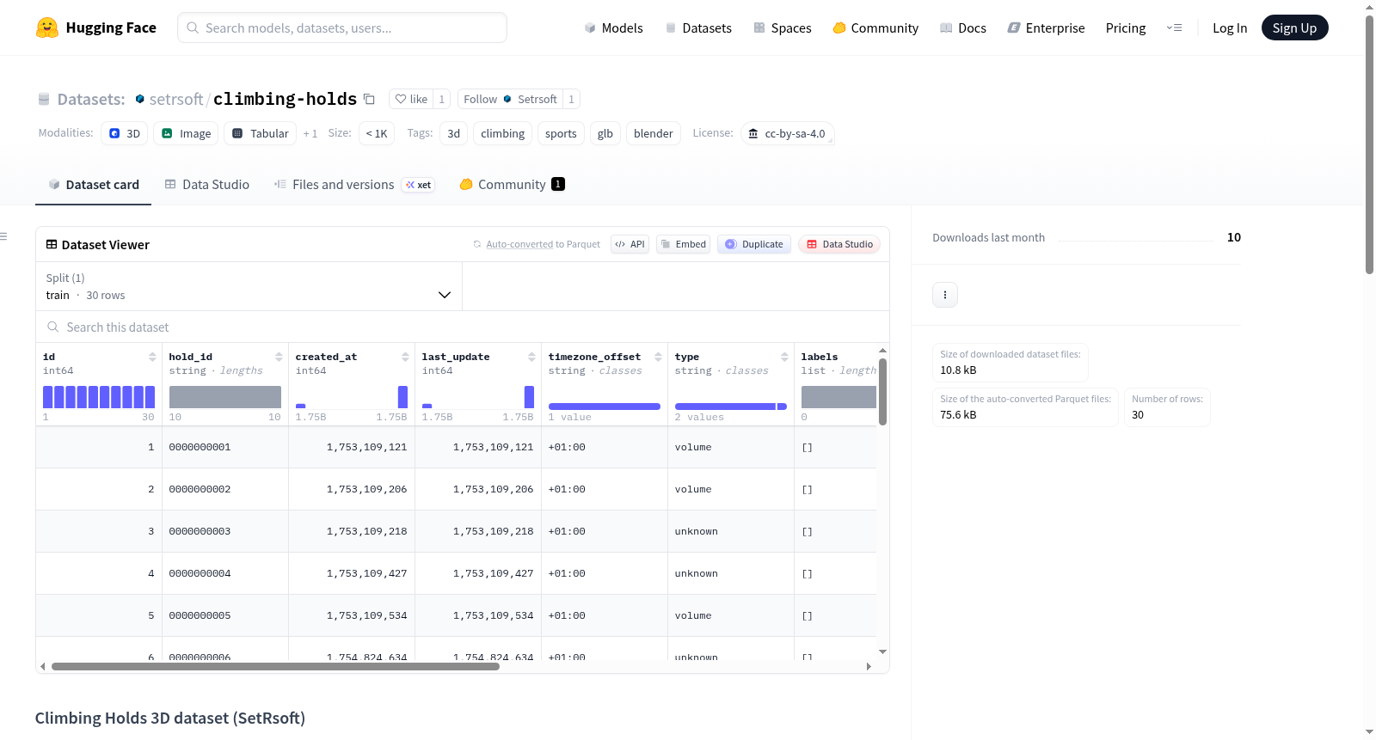1376x740 pixels.
Task: Click the horizontal scrollbar of the table
Action: point(275,666)
